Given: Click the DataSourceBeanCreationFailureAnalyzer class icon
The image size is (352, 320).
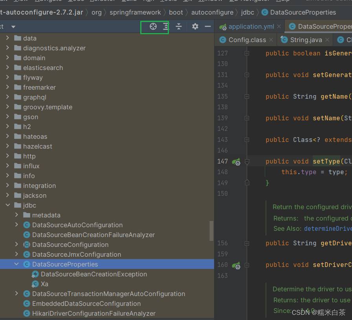Looking at the screenshot, I should [27, 235].
